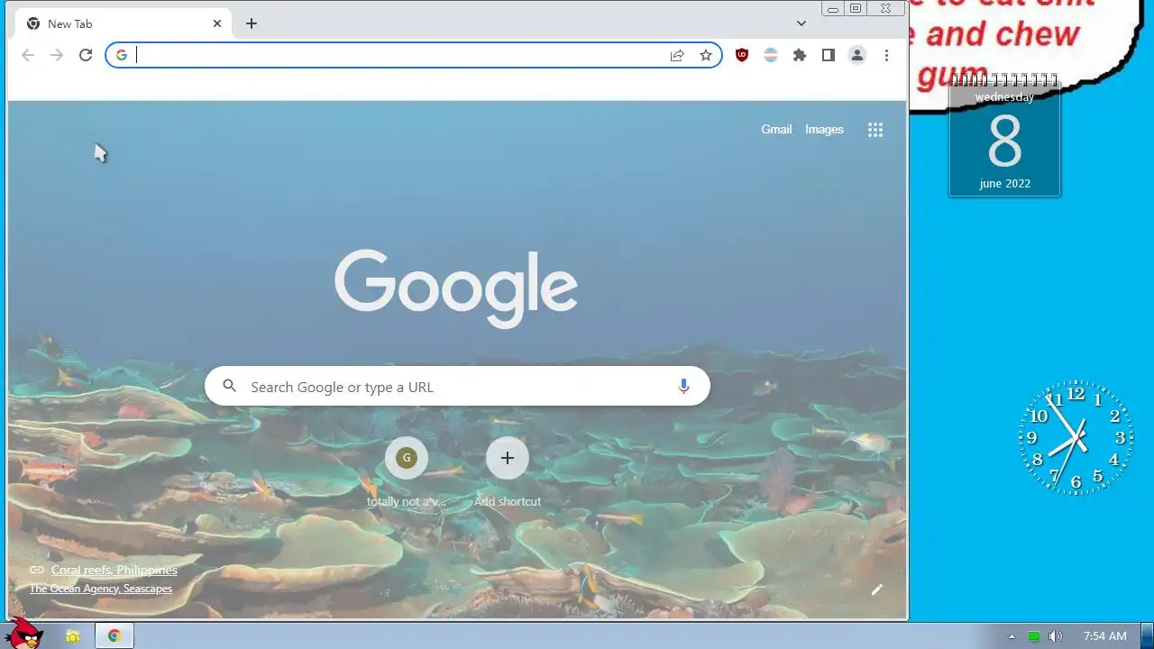Image resolution: width=1154 pixels, height=649 pixels.
Task: Open the Chrome three-dot menu
Action: (886, 55)
